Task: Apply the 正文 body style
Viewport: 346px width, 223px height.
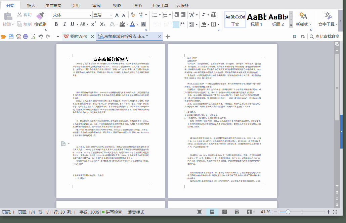Action: [x=235, y=19]
